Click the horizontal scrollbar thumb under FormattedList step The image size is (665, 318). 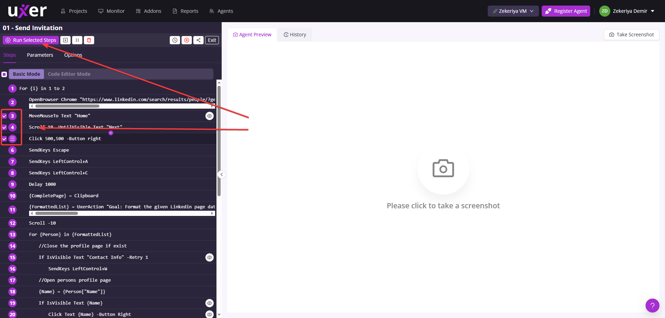(x=56, y=213)
